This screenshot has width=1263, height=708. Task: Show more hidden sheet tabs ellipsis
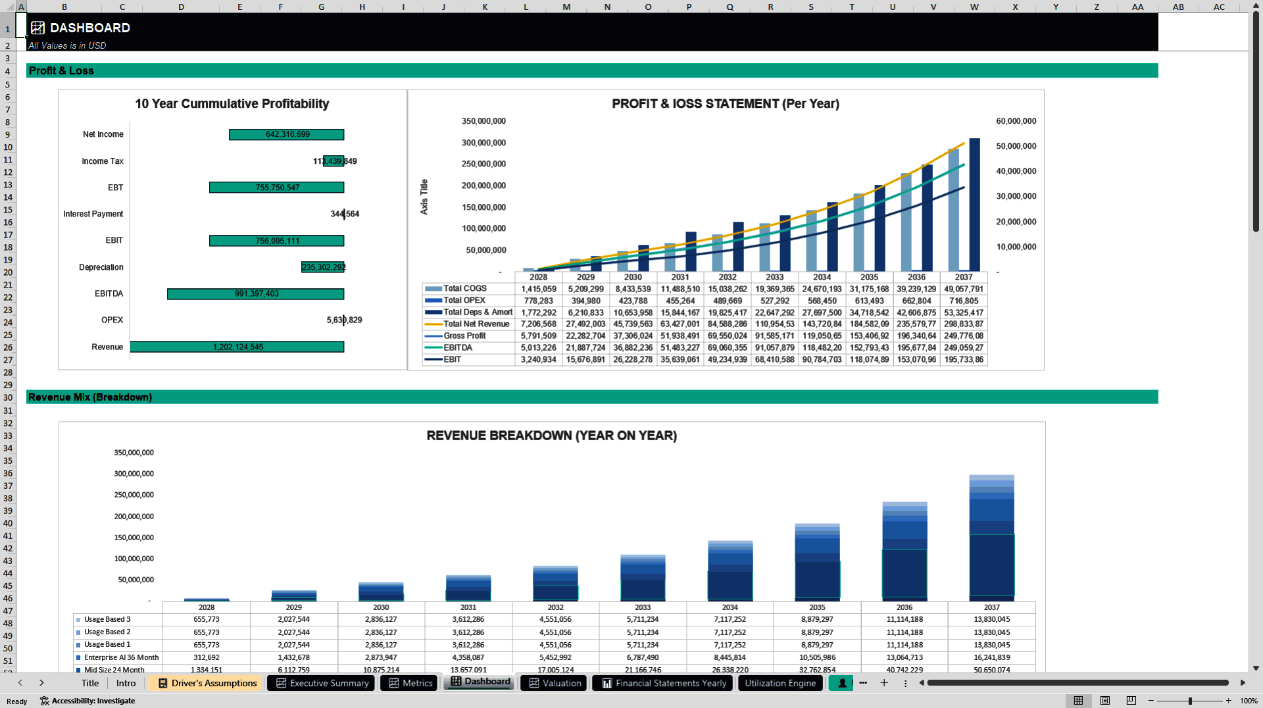[863, 683]
